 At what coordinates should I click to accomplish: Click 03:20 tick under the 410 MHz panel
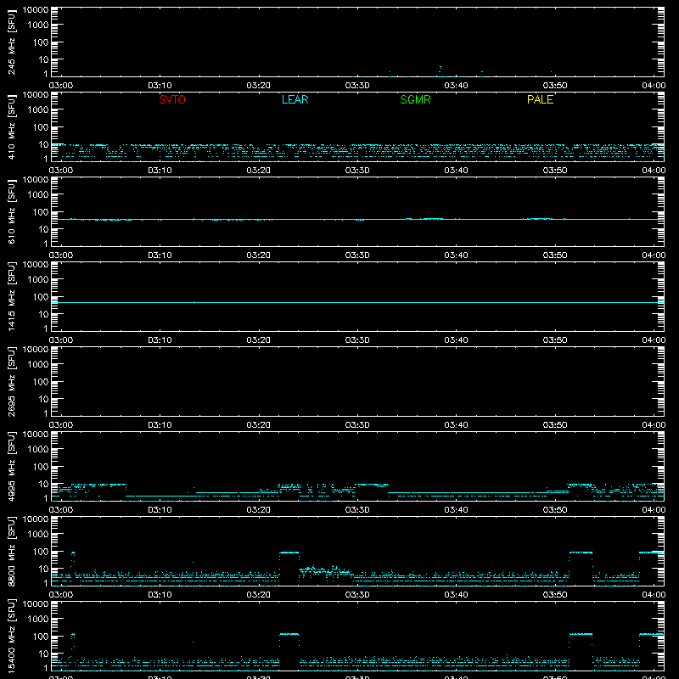point(259,171)
